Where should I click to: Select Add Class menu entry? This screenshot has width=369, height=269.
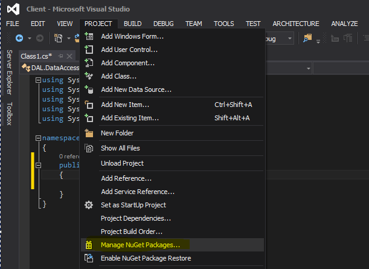[173, 76]
